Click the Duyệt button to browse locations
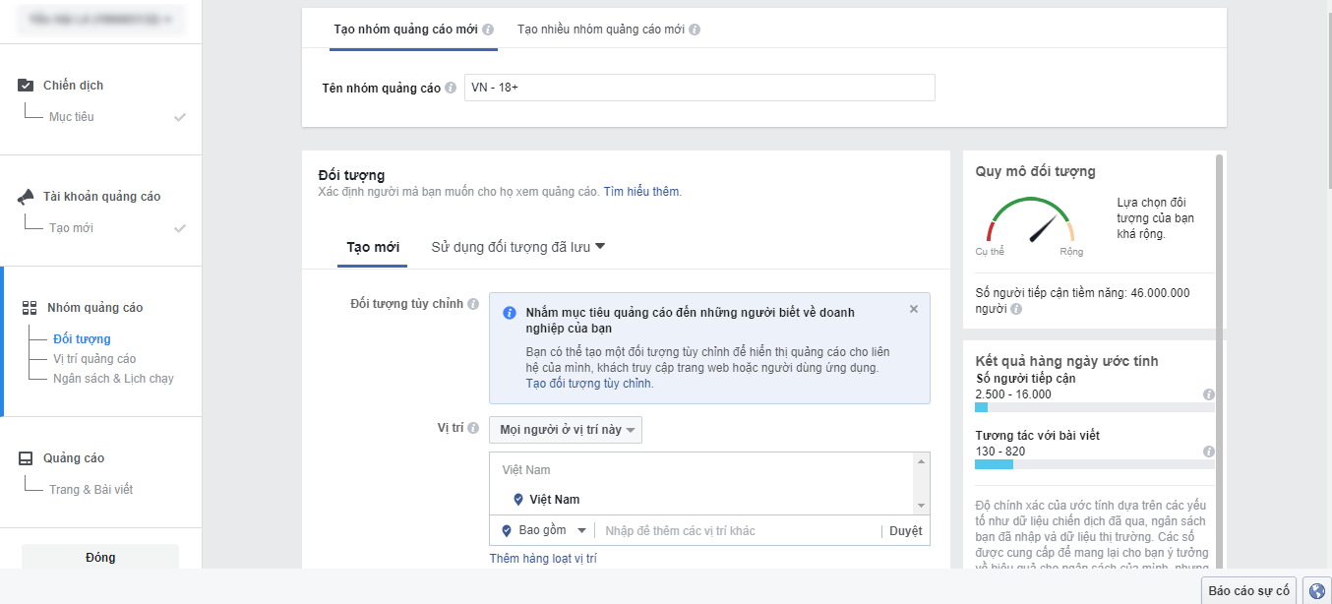 point(905,530)
